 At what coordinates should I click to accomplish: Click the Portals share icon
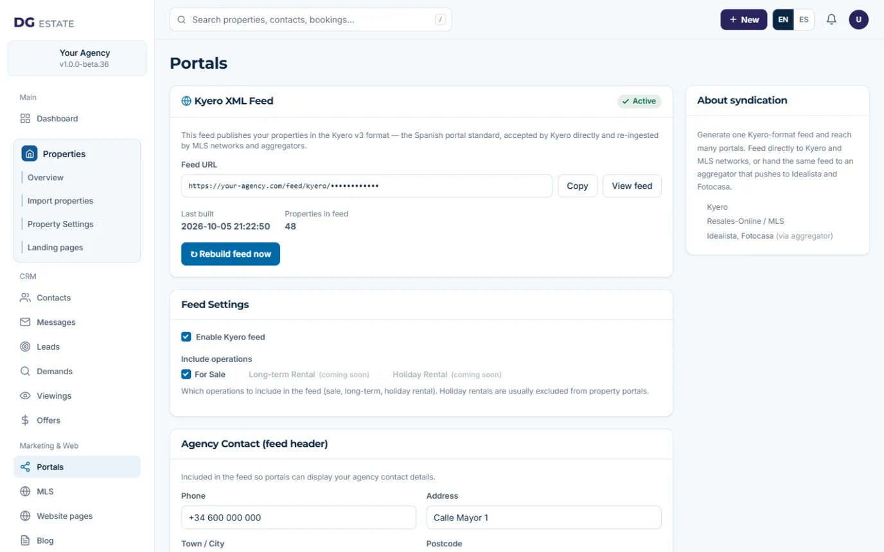(25, 467)
